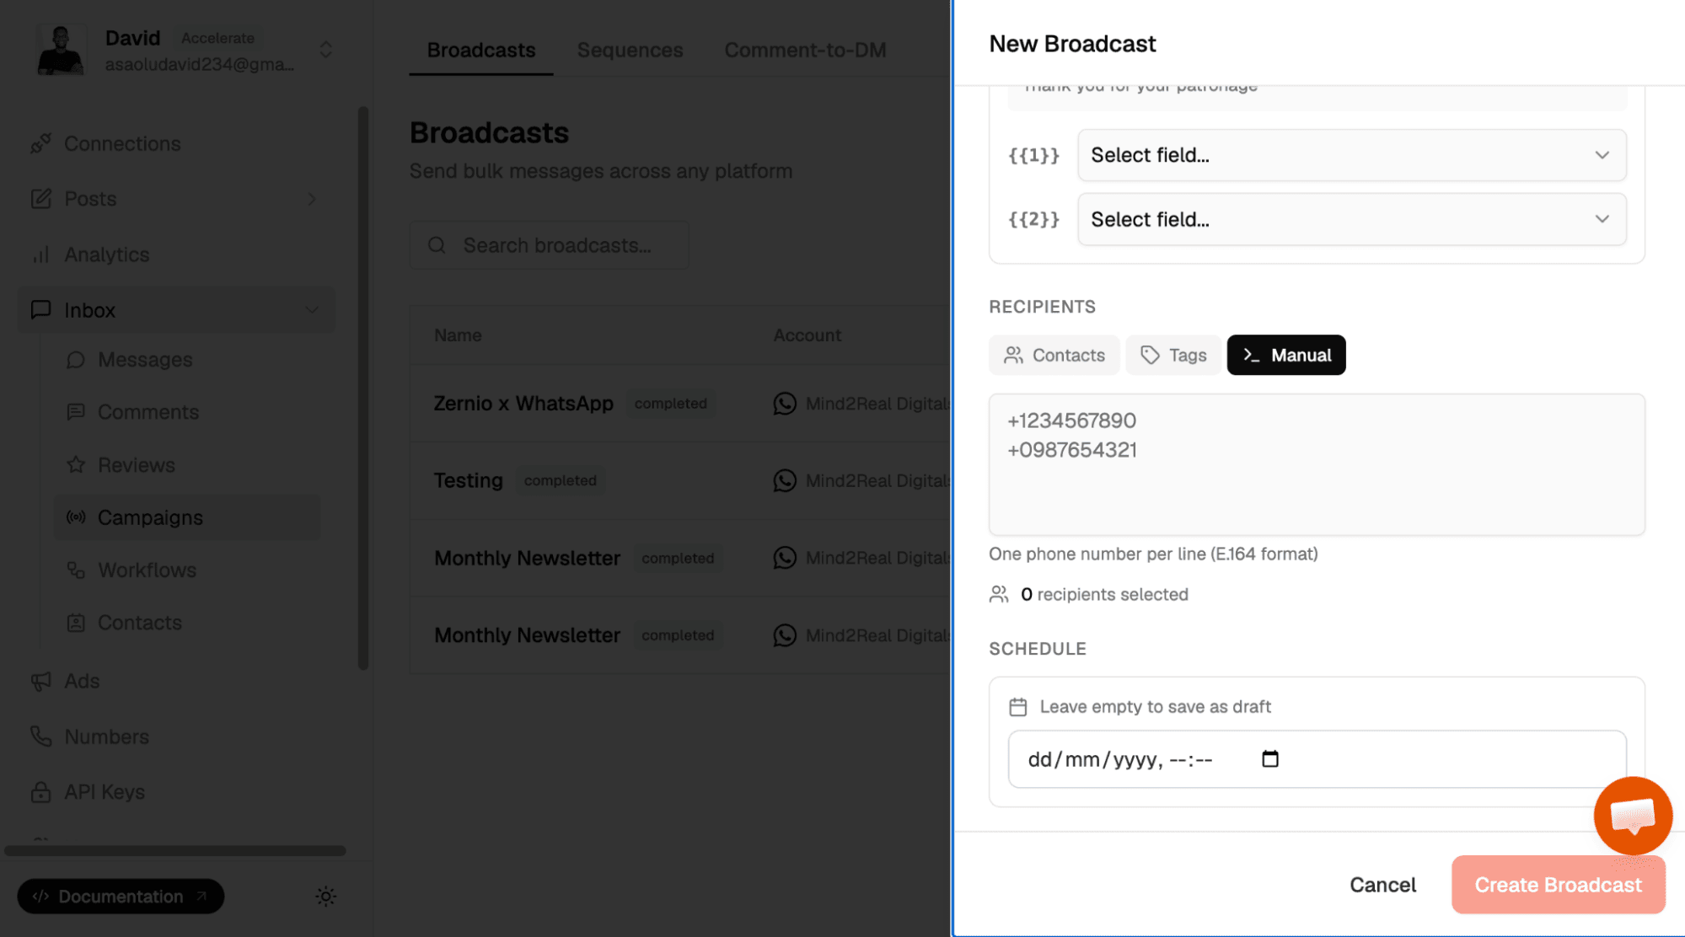Click the Cancel button
The height and width of the screenshot is (937, 1685).
point(1382,885)
